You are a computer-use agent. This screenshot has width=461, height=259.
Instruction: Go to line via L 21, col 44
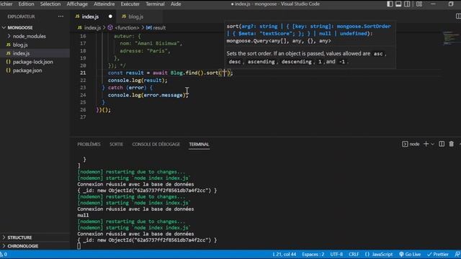pos(285,254)
